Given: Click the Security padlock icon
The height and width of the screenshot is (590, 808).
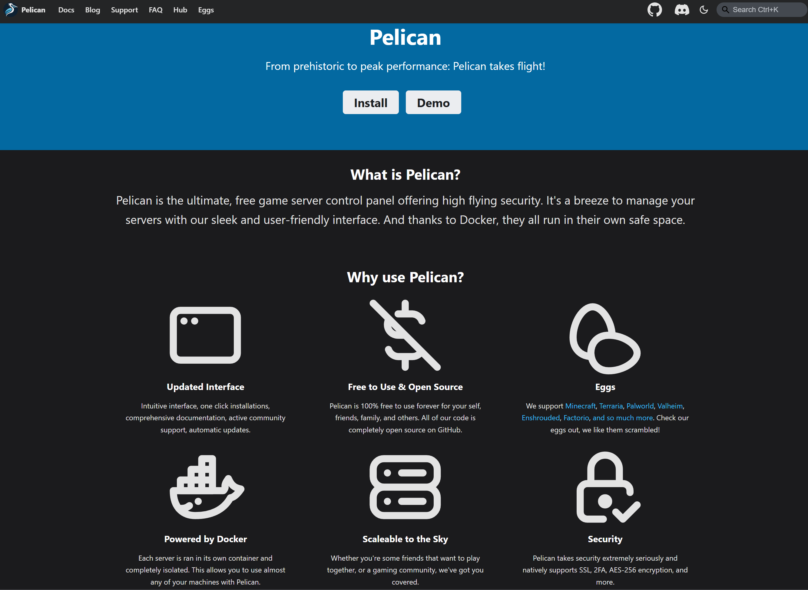Looking at the screenshot, I should tap(608, 487).
